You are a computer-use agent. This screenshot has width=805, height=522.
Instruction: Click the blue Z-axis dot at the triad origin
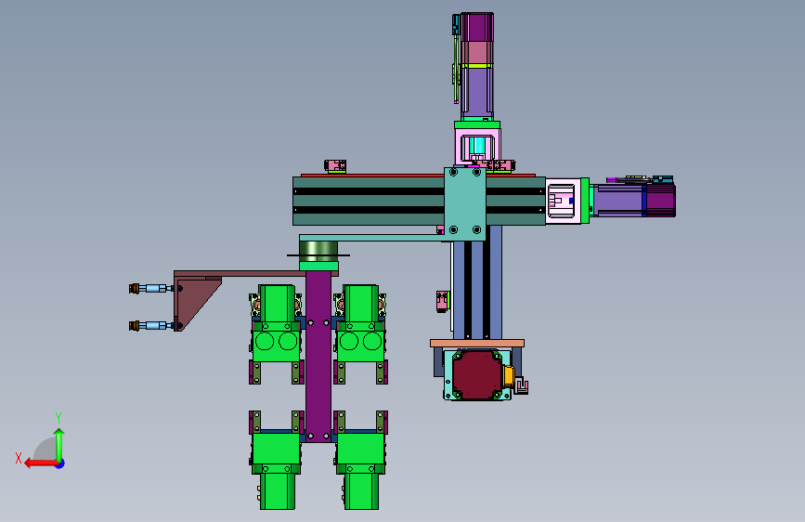point(60,463)
